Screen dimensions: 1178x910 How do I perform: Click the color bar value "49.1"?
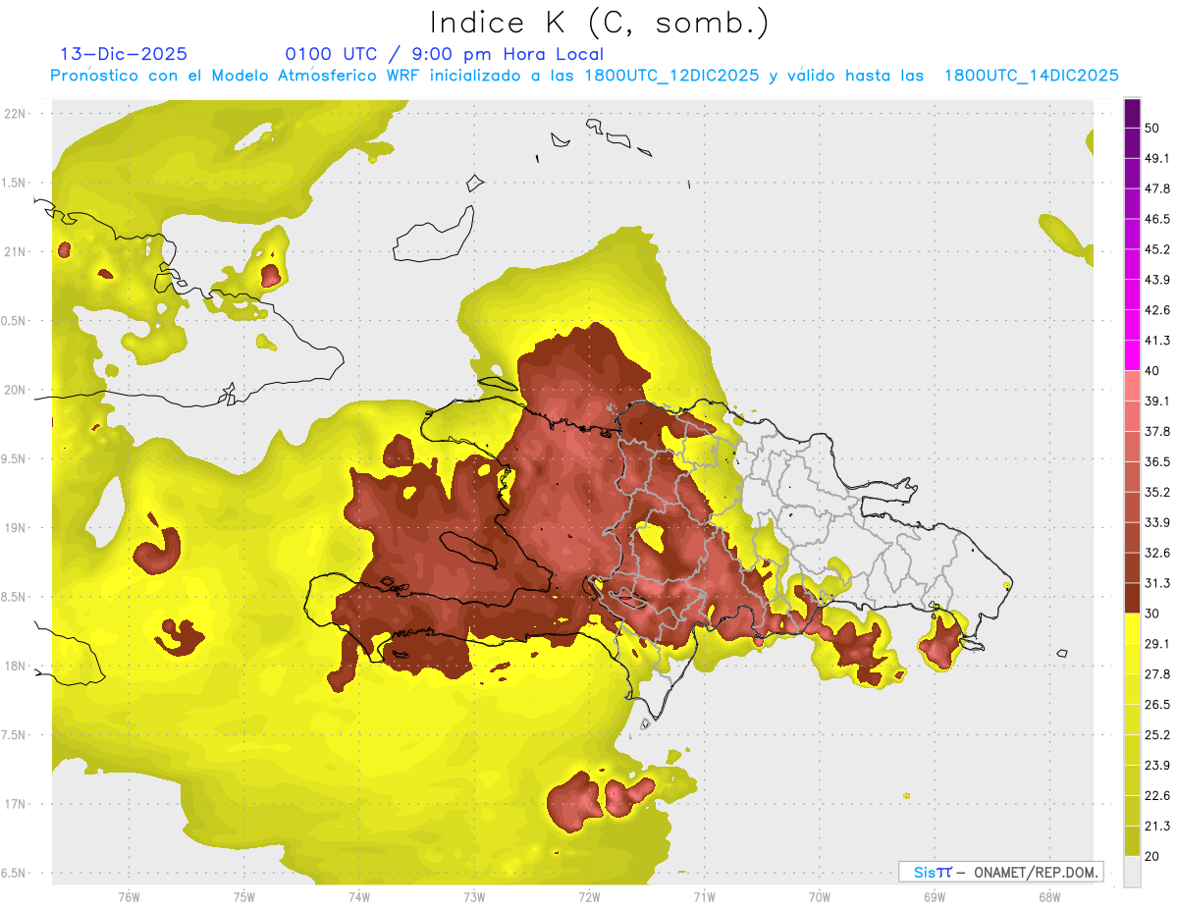1157,158
